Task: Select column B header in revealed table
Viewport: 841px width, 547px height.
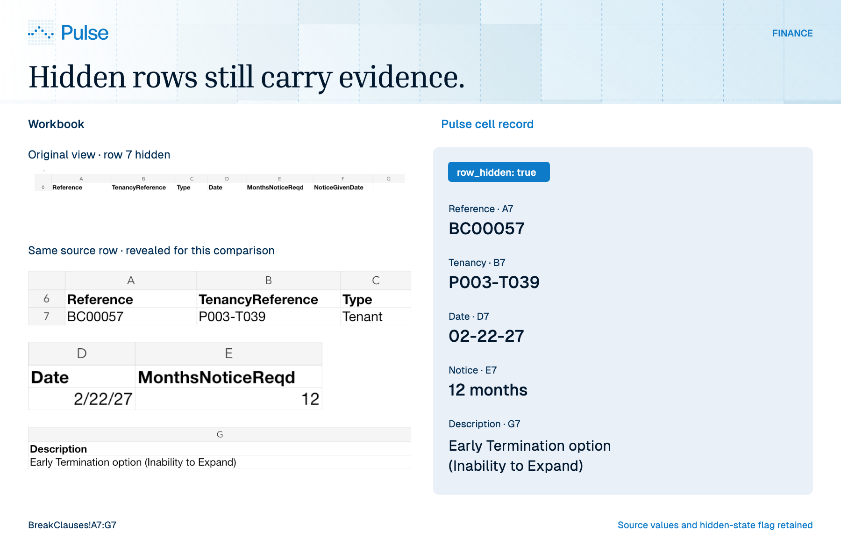Action: coord(269,281)
